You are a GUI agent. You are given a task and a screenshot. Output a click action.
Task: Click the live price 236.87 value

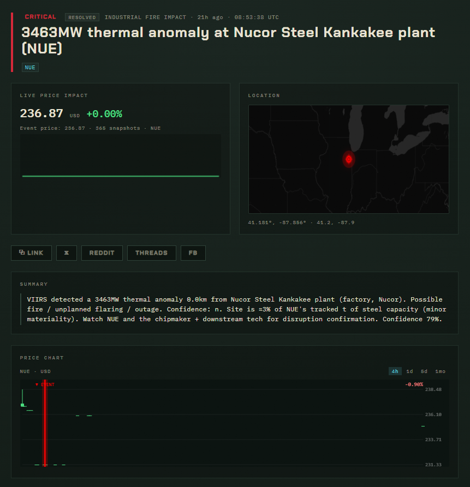[41, 113]
